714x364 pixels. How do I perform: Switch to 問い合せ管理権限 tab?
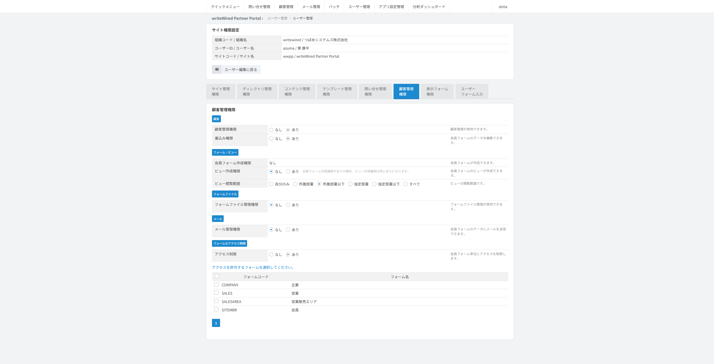375,91
